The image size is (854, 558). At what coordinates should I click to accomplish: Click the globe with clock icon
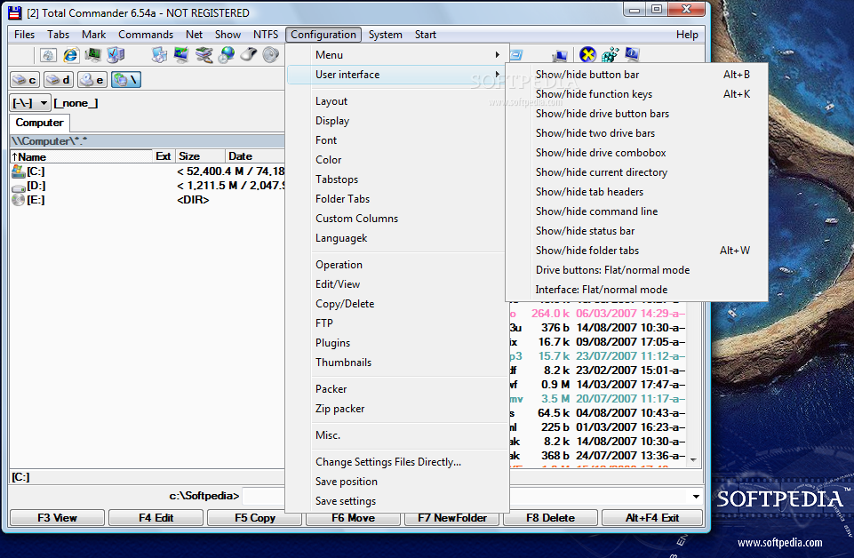click(x=226, y=55)
